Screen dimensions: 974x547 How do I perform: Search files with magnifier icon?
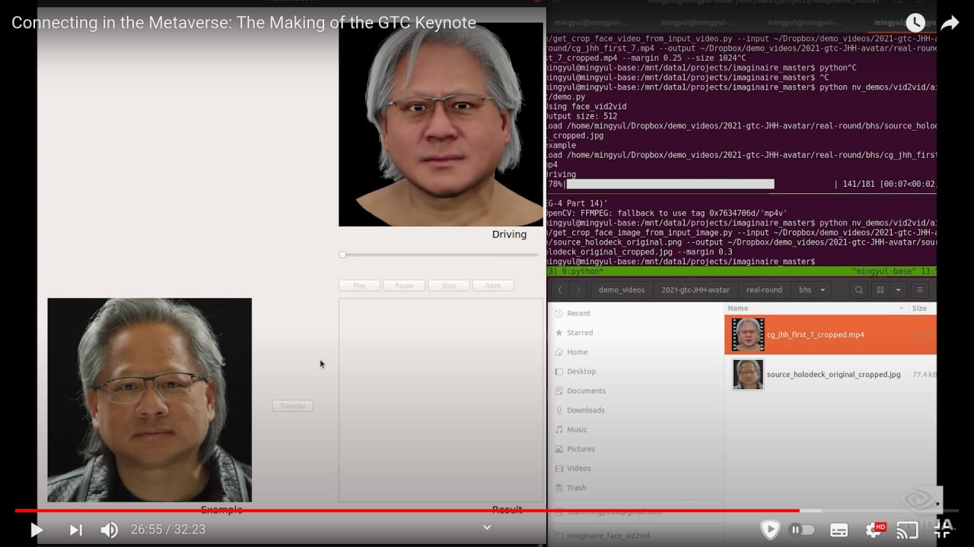click(x=859, y=289)
